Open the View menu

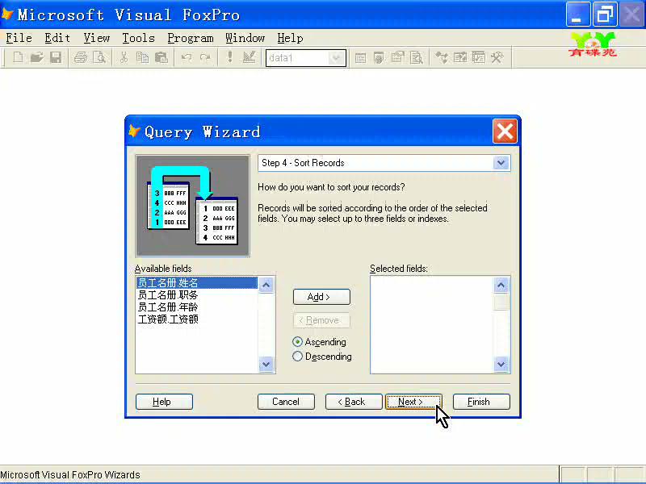coord(96,38)
